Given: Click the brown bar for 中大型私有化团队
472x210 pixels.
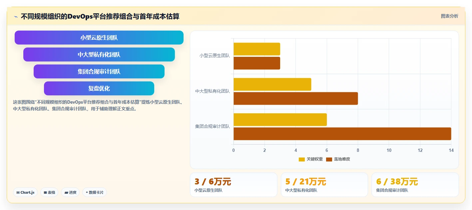Looking at the screenshot, I should (x=295, y=98).
